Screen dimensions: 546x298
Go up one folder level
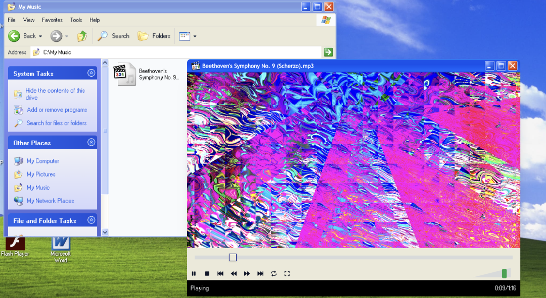pyautogui.click(x=82, y=36)
